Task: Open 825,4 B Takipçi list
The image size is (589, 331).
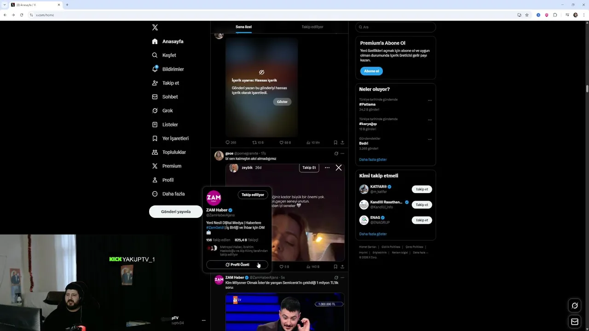Action: 246,240
